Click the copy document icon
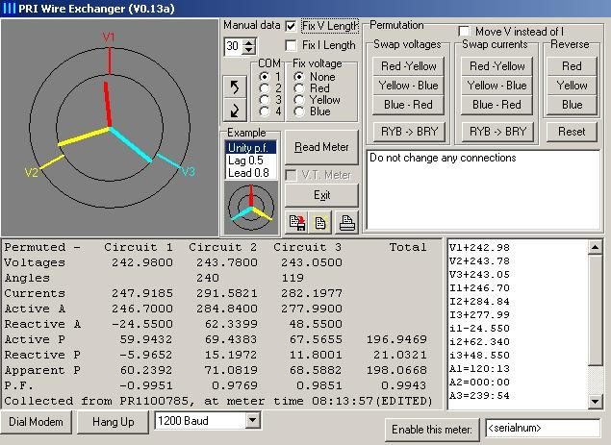This screenshot has width=611, height=445. point(321,222)
